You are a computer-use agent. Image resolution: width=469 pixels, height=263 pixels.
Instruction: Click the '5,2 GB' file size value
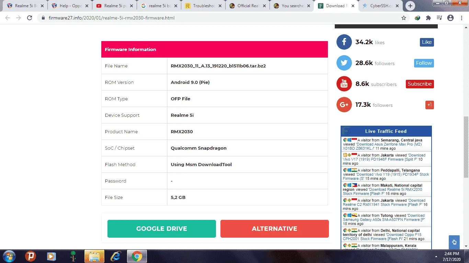coord(178,197)
